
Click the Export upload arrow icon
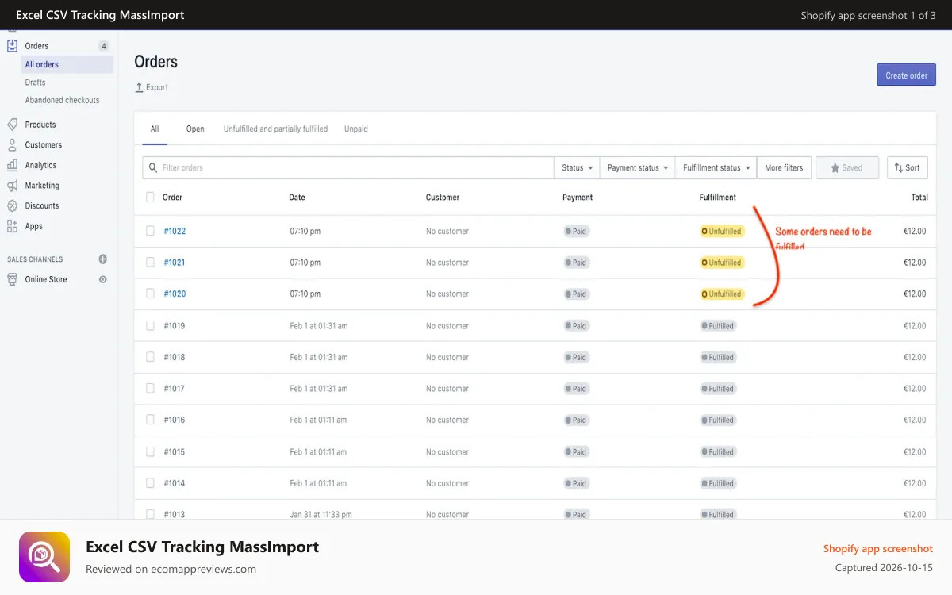(140, 87)
